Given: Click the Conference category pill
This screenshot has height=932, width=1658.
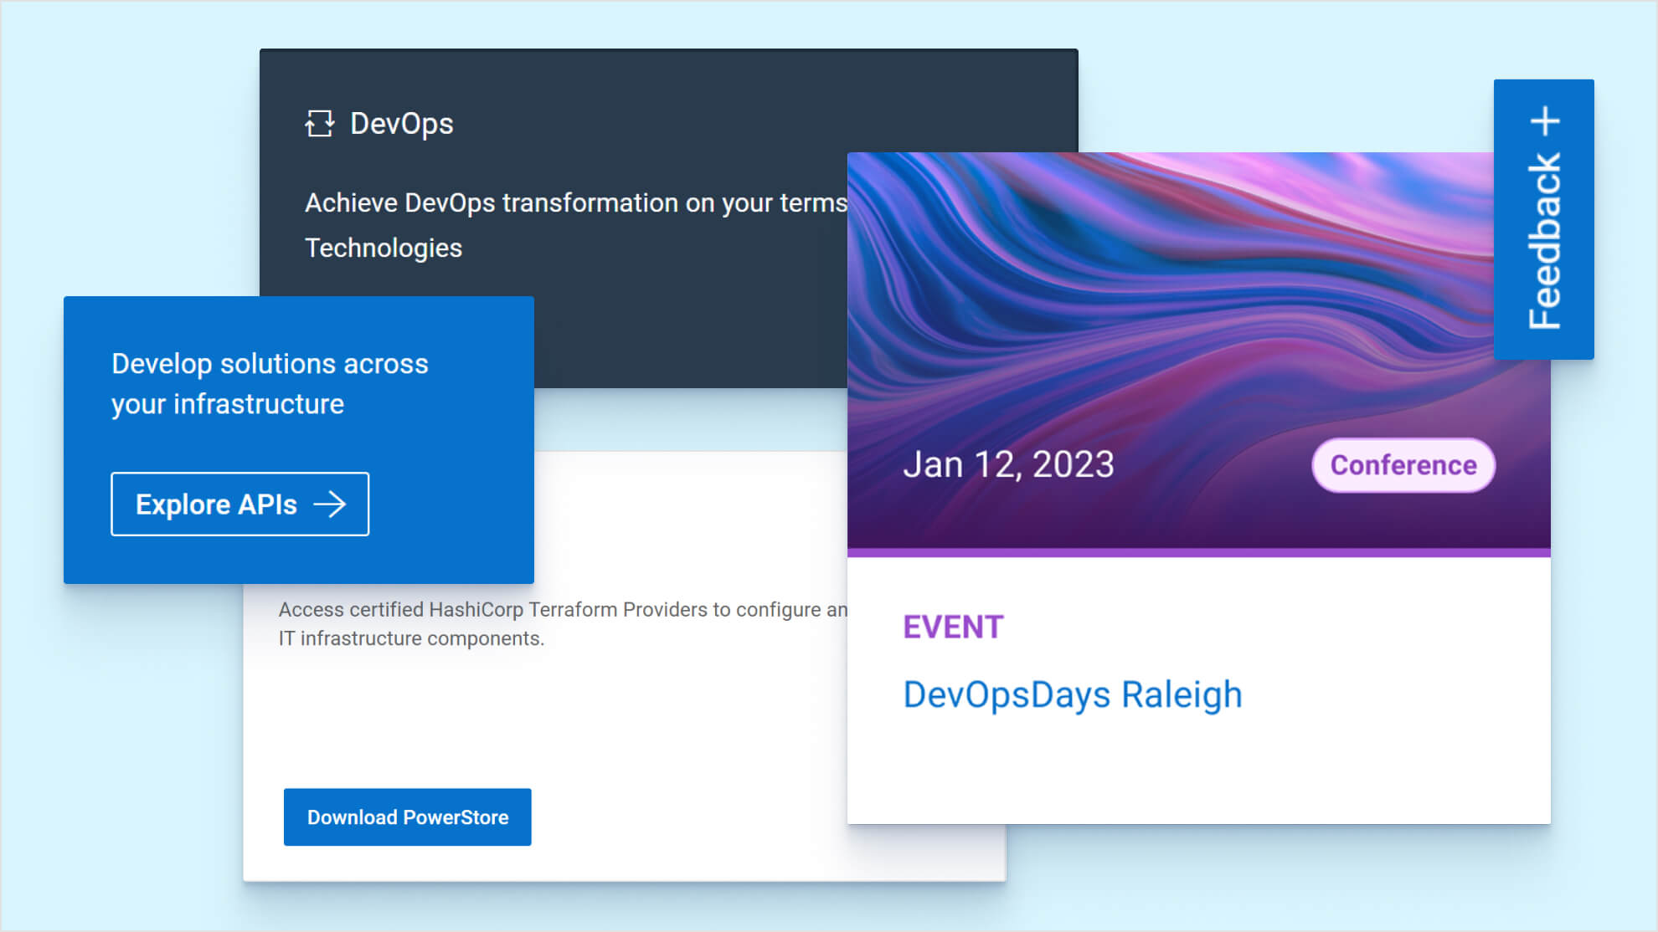Looking at the screenshot, I should click(1402, 465).
